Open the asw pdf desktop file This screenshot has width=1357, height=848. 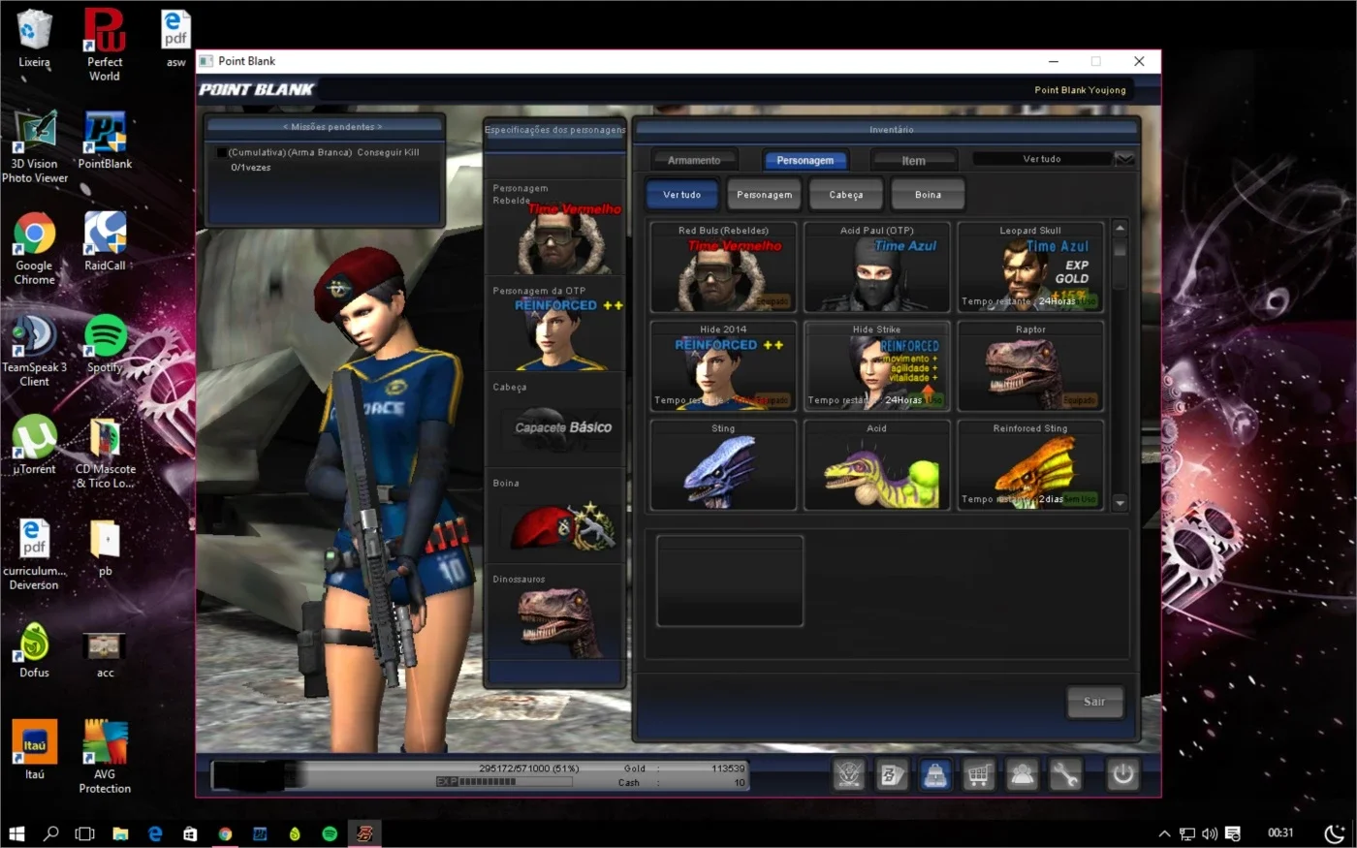click(x=175, y=40)
